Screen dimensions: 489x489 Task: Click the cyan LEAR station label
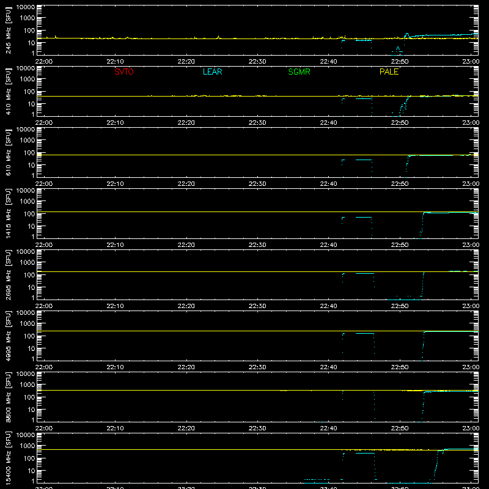[212, 72]
